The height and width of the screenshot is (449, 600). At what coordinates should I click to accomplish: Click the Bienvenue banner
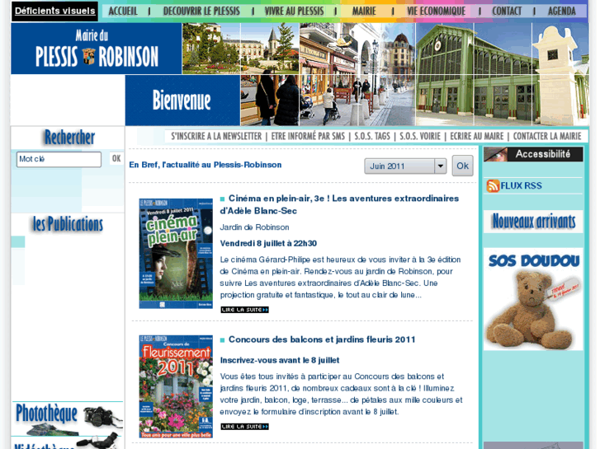point(182,101)
